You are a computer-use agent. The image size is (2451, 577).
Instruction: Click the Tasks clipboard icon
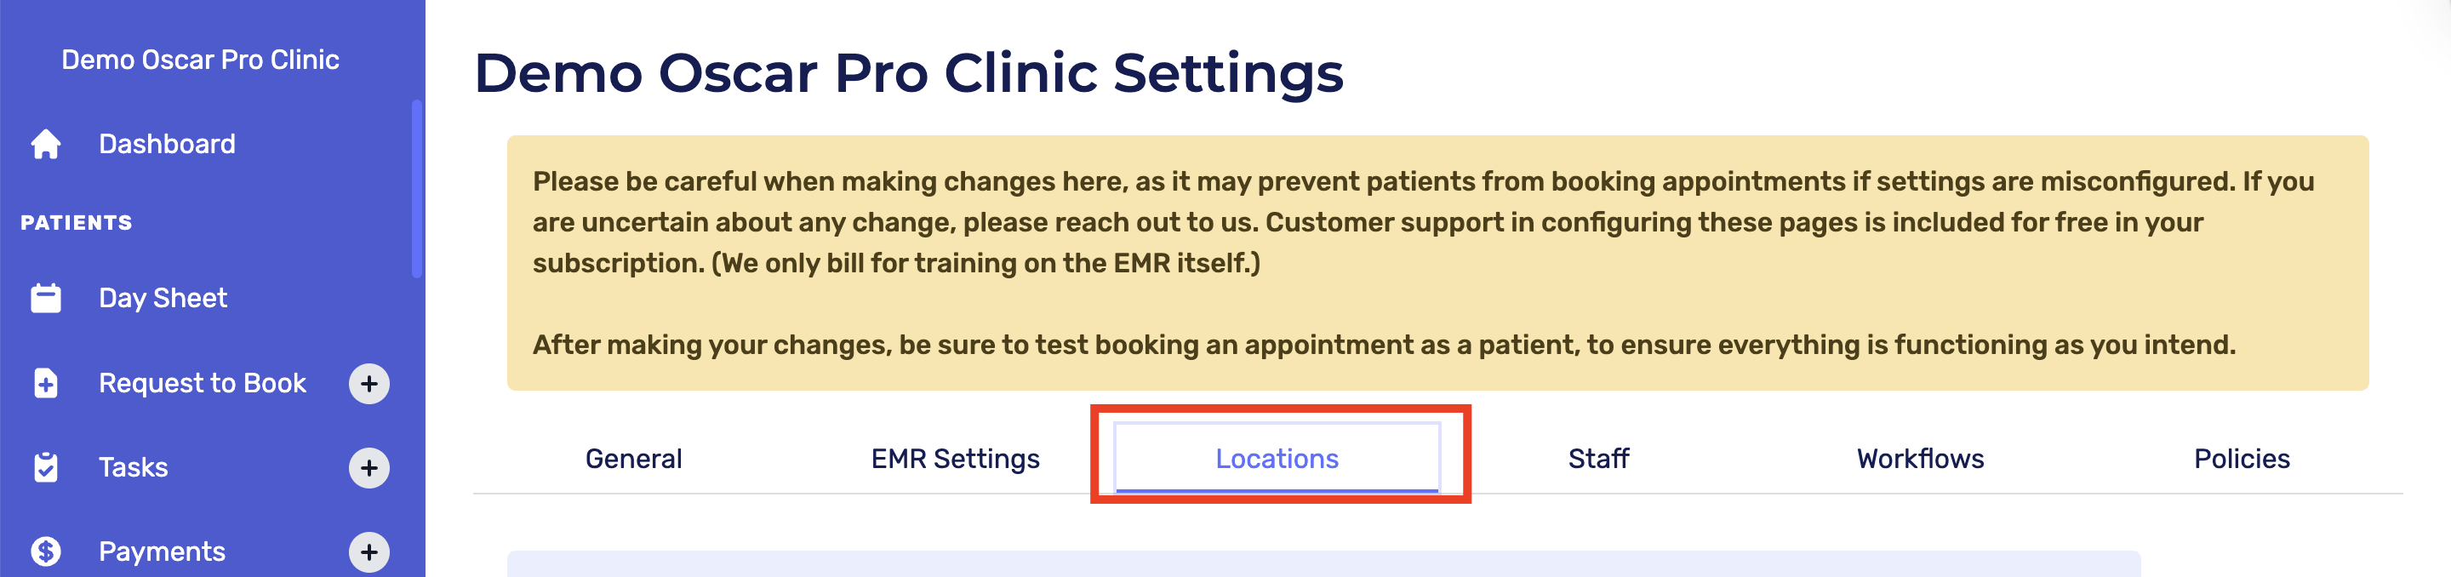[46, 467]
